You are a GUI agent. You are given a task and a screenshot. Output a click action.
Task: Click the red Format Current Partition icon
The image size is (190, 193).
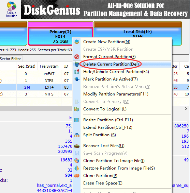point(77,57)
